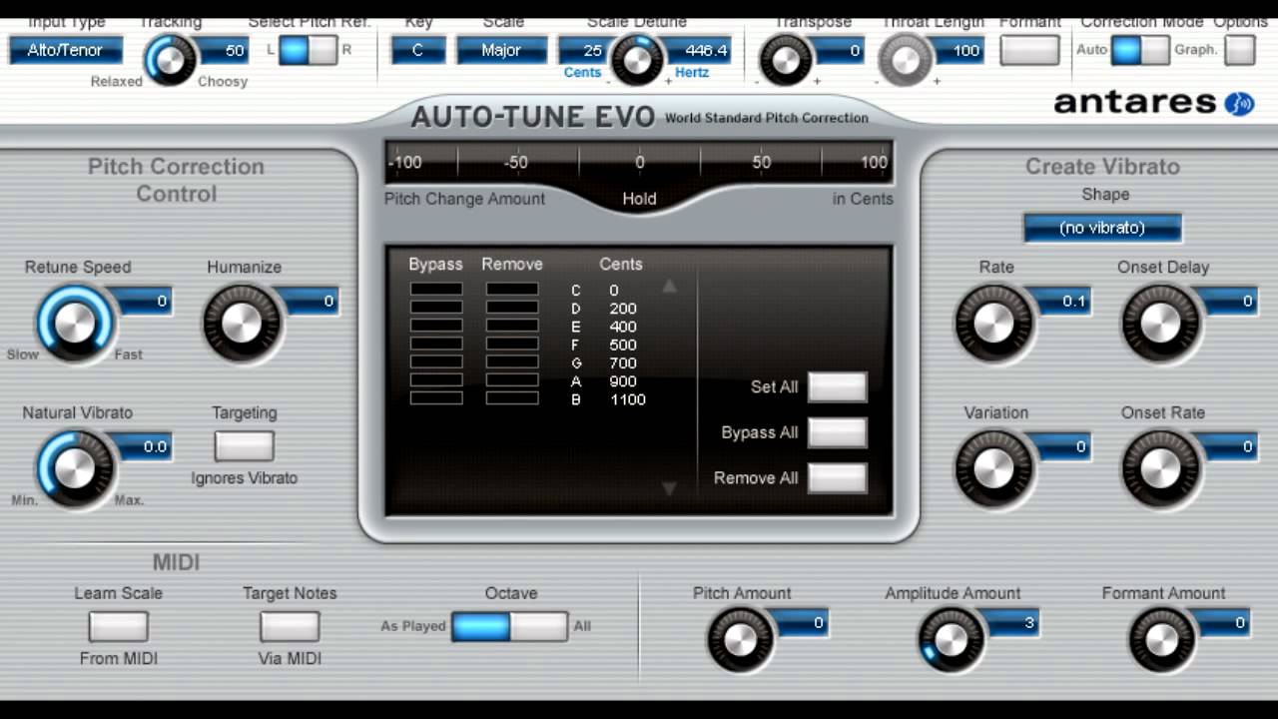Click the Hold label under the meter
Viewport: 1278px width, 719px height.
[x=639, y=199]
